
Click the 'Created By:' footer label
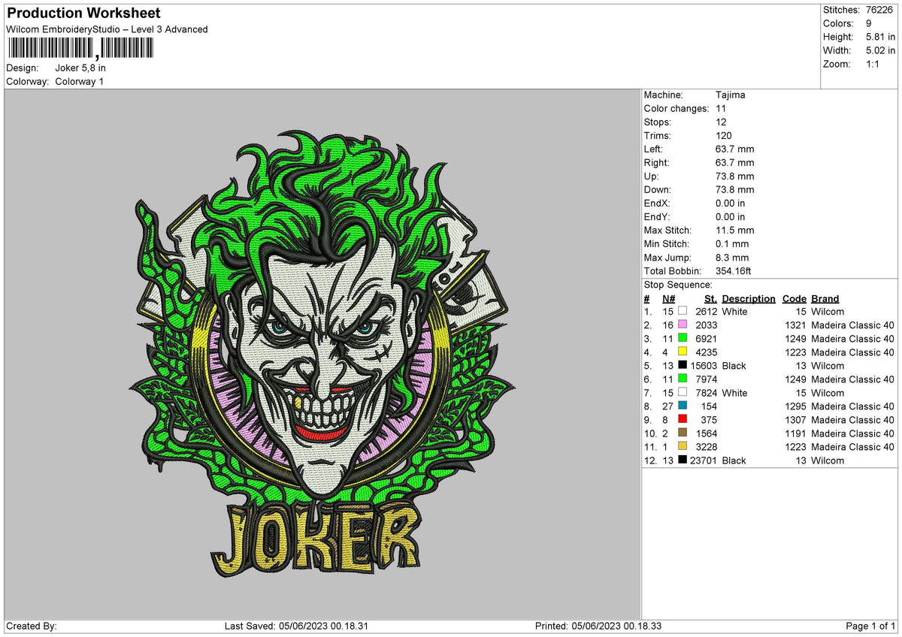pos(31,626)
